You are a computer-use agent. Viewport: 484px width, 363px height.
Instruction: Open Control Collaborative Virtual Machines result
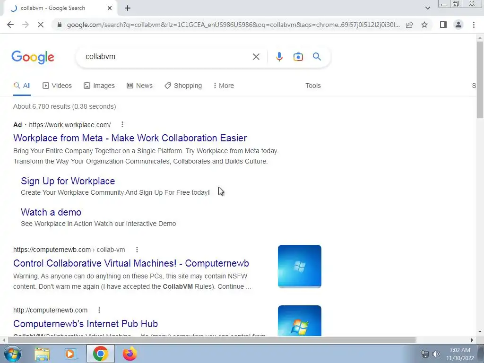tap(131, 263)
